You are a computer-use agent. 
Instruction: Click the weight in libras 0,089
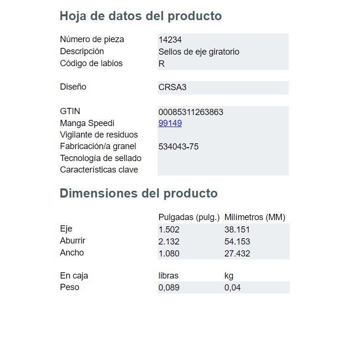coord(169,288)
